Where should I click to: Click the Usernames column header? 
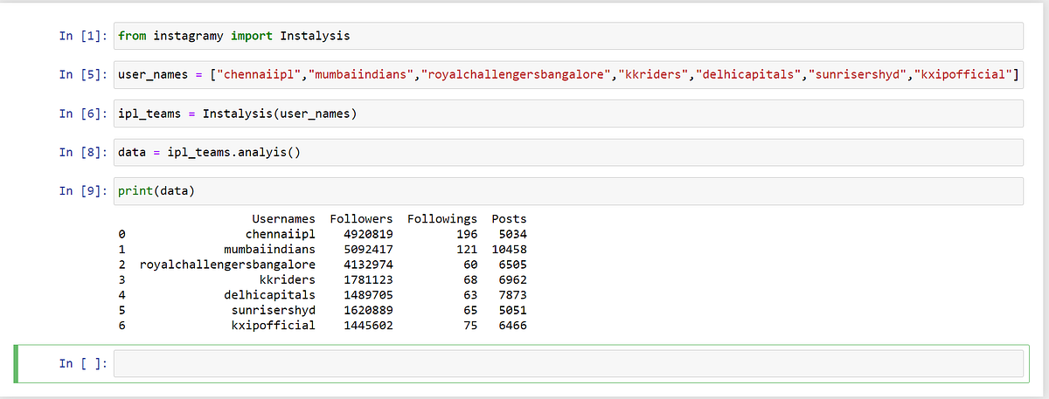283,218
